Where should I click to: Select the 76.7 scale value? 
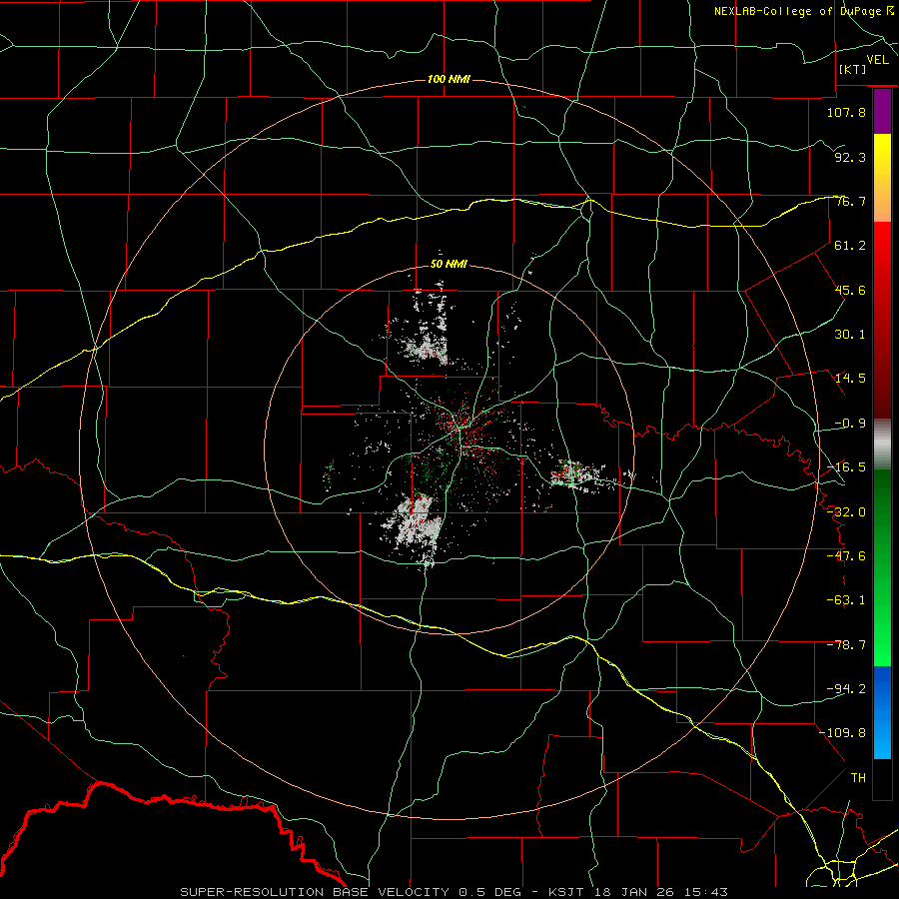[x=850, y=201]
